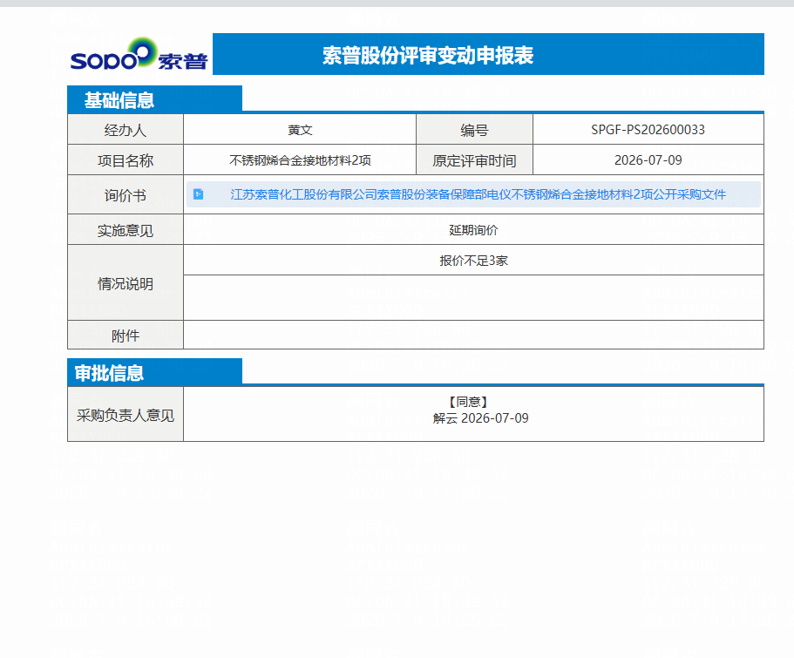
Task: Click the 基础信息 section header
Action: point(154,99)
